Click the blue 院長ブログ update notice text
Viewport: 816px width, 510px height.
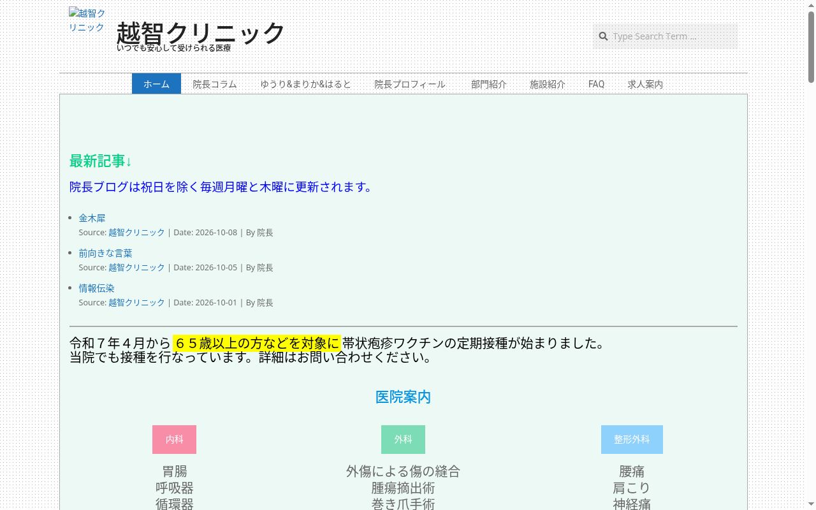point(221,187)
